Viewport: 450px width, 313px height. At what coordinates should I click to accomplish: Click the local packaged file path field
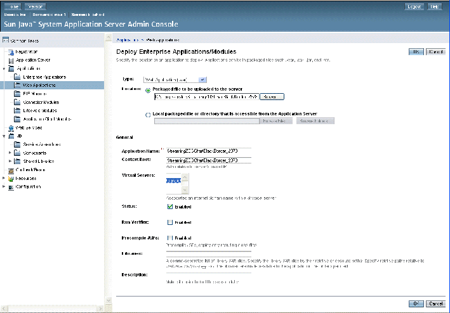(207, 121)
